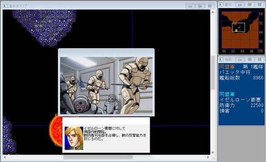Maximize the minimap window
This screenshot has height=162, width=266.
coord(250,5)
